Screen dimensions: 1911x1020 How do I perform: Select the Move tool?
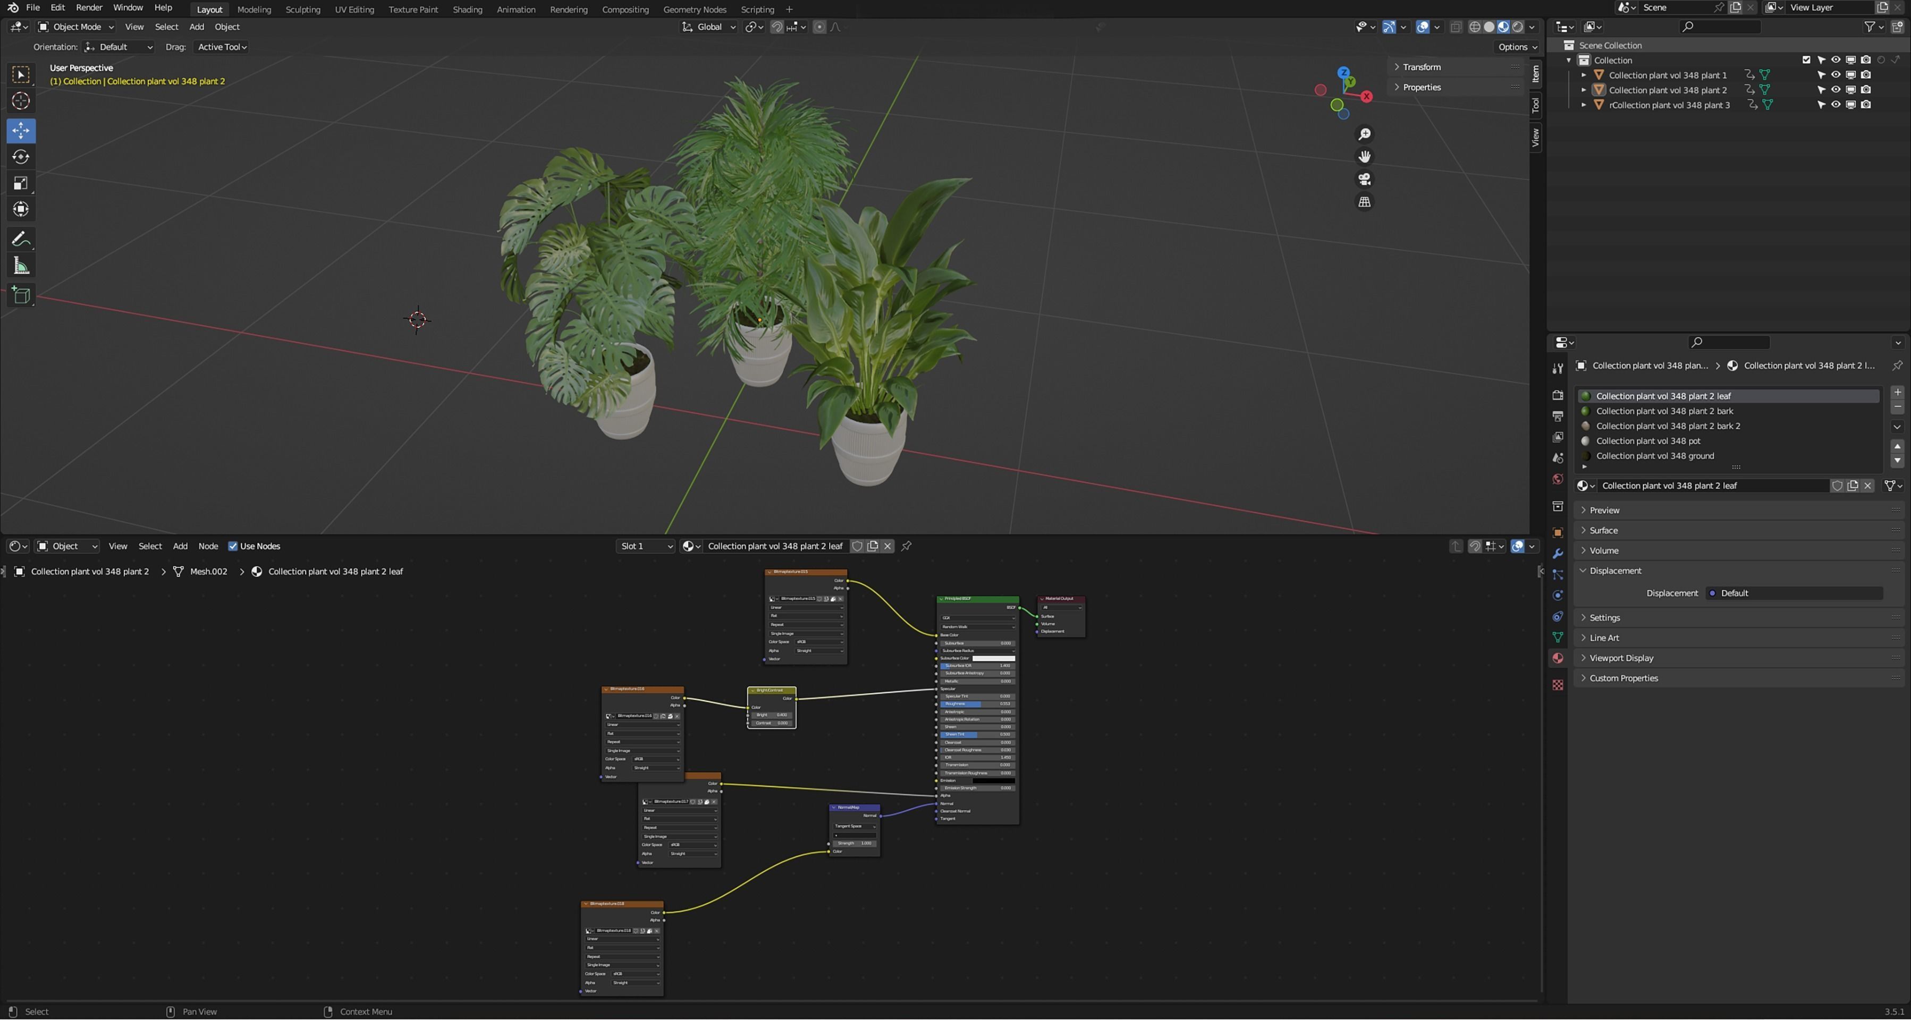pyautogui.click(x=21, y=131)
